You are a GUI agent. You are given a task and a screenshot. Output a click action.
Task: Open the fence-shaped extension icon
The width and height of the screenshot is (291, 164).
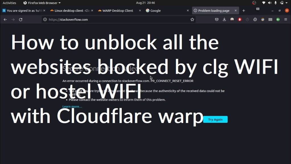[x=270, y=20]
